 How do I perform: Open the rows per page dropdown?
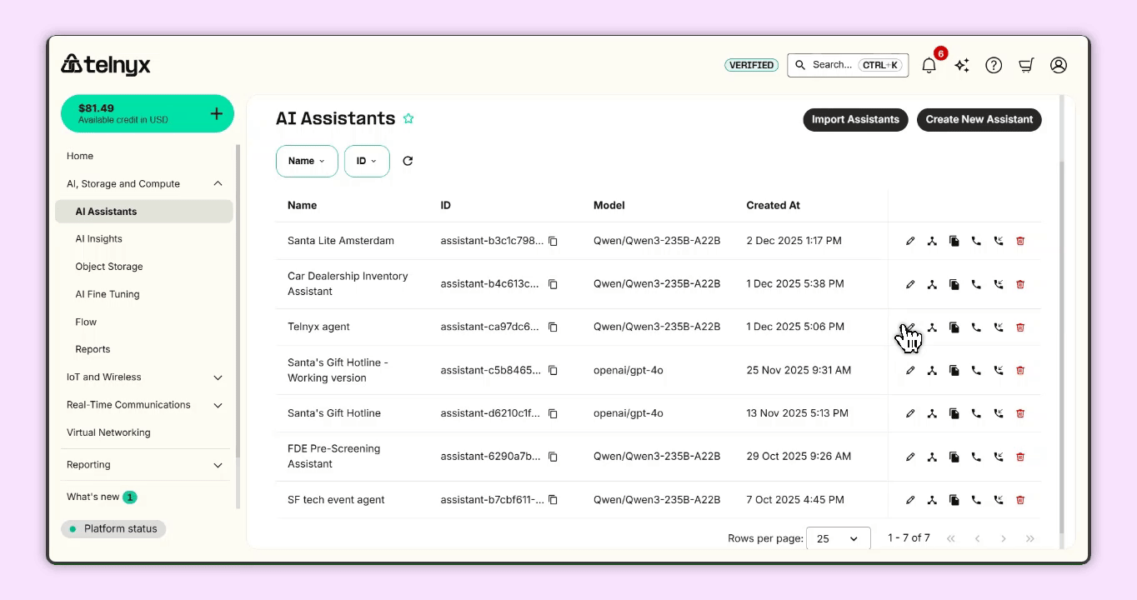click(x=837, y=538)
